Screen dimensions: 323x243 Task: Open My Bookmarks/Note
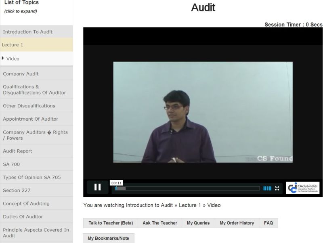coord(108,238)
